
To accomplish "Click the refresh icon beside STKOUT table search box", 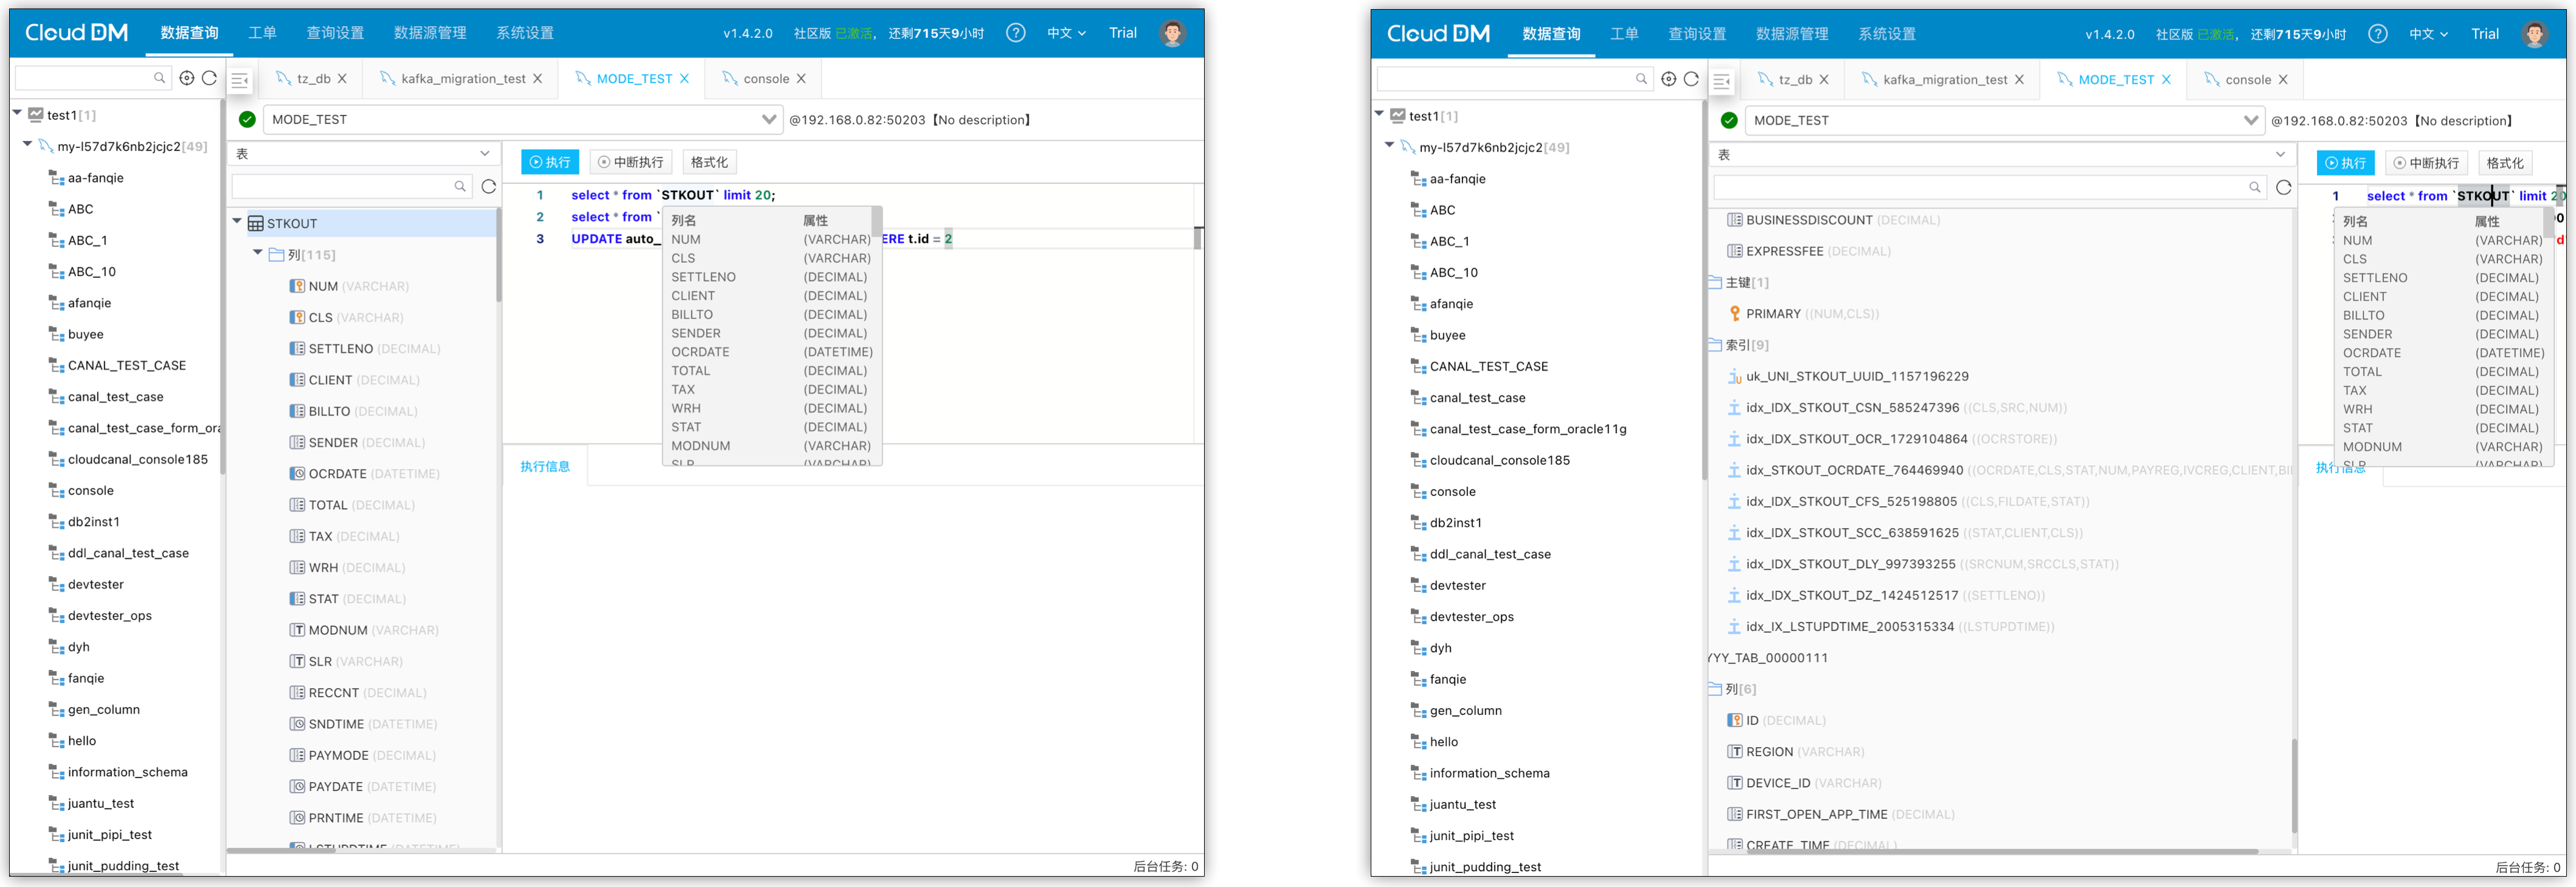I will point(489,187).
